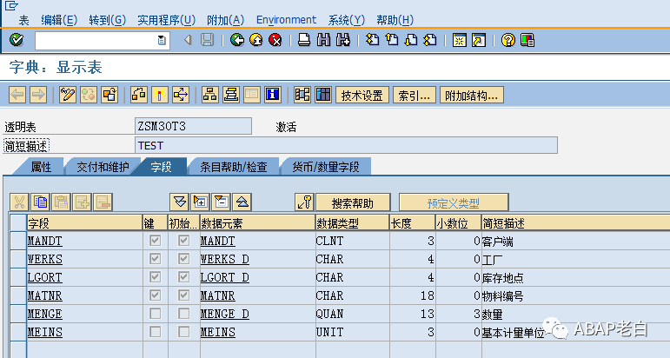Click the red Cancel icon

point(275,40)
